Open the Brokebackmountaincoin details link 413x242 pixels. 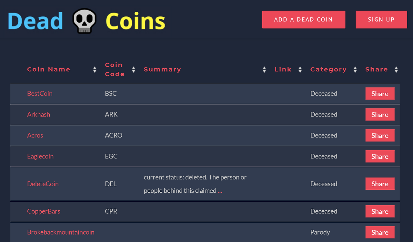tap(61, 232)
